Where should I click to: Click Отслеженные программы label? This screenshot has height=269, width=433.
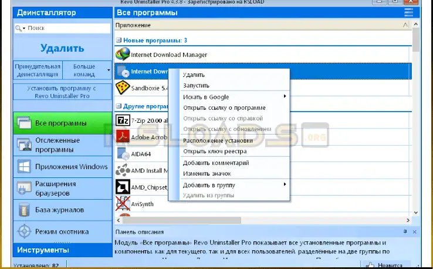click(57, 145)
